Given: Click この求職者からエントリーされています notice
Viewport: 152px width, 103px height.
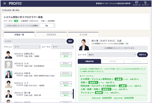Looking at the screenshot, I should (x=120, y=48).
